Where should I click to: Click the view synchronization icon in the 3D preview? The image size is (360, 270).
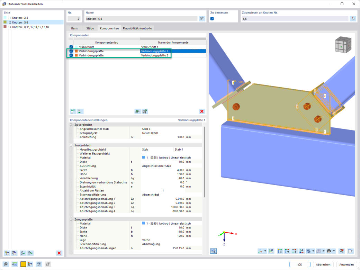214,251
